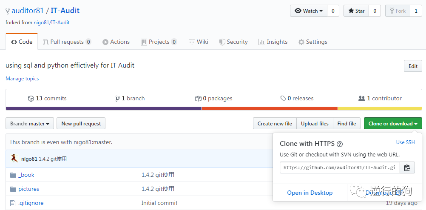Click the fork icon beside auditor81

(8, 11)
